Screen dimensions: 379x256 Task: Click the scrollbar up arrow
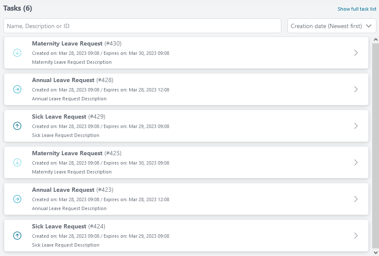[x=376, y=40]
